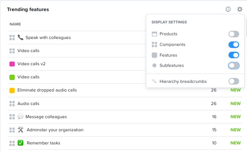Click the Products label in display settings
The image size is (247, 151).
tap(168, 34)
